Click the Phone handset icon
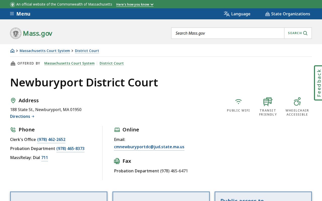 (13, 130)
